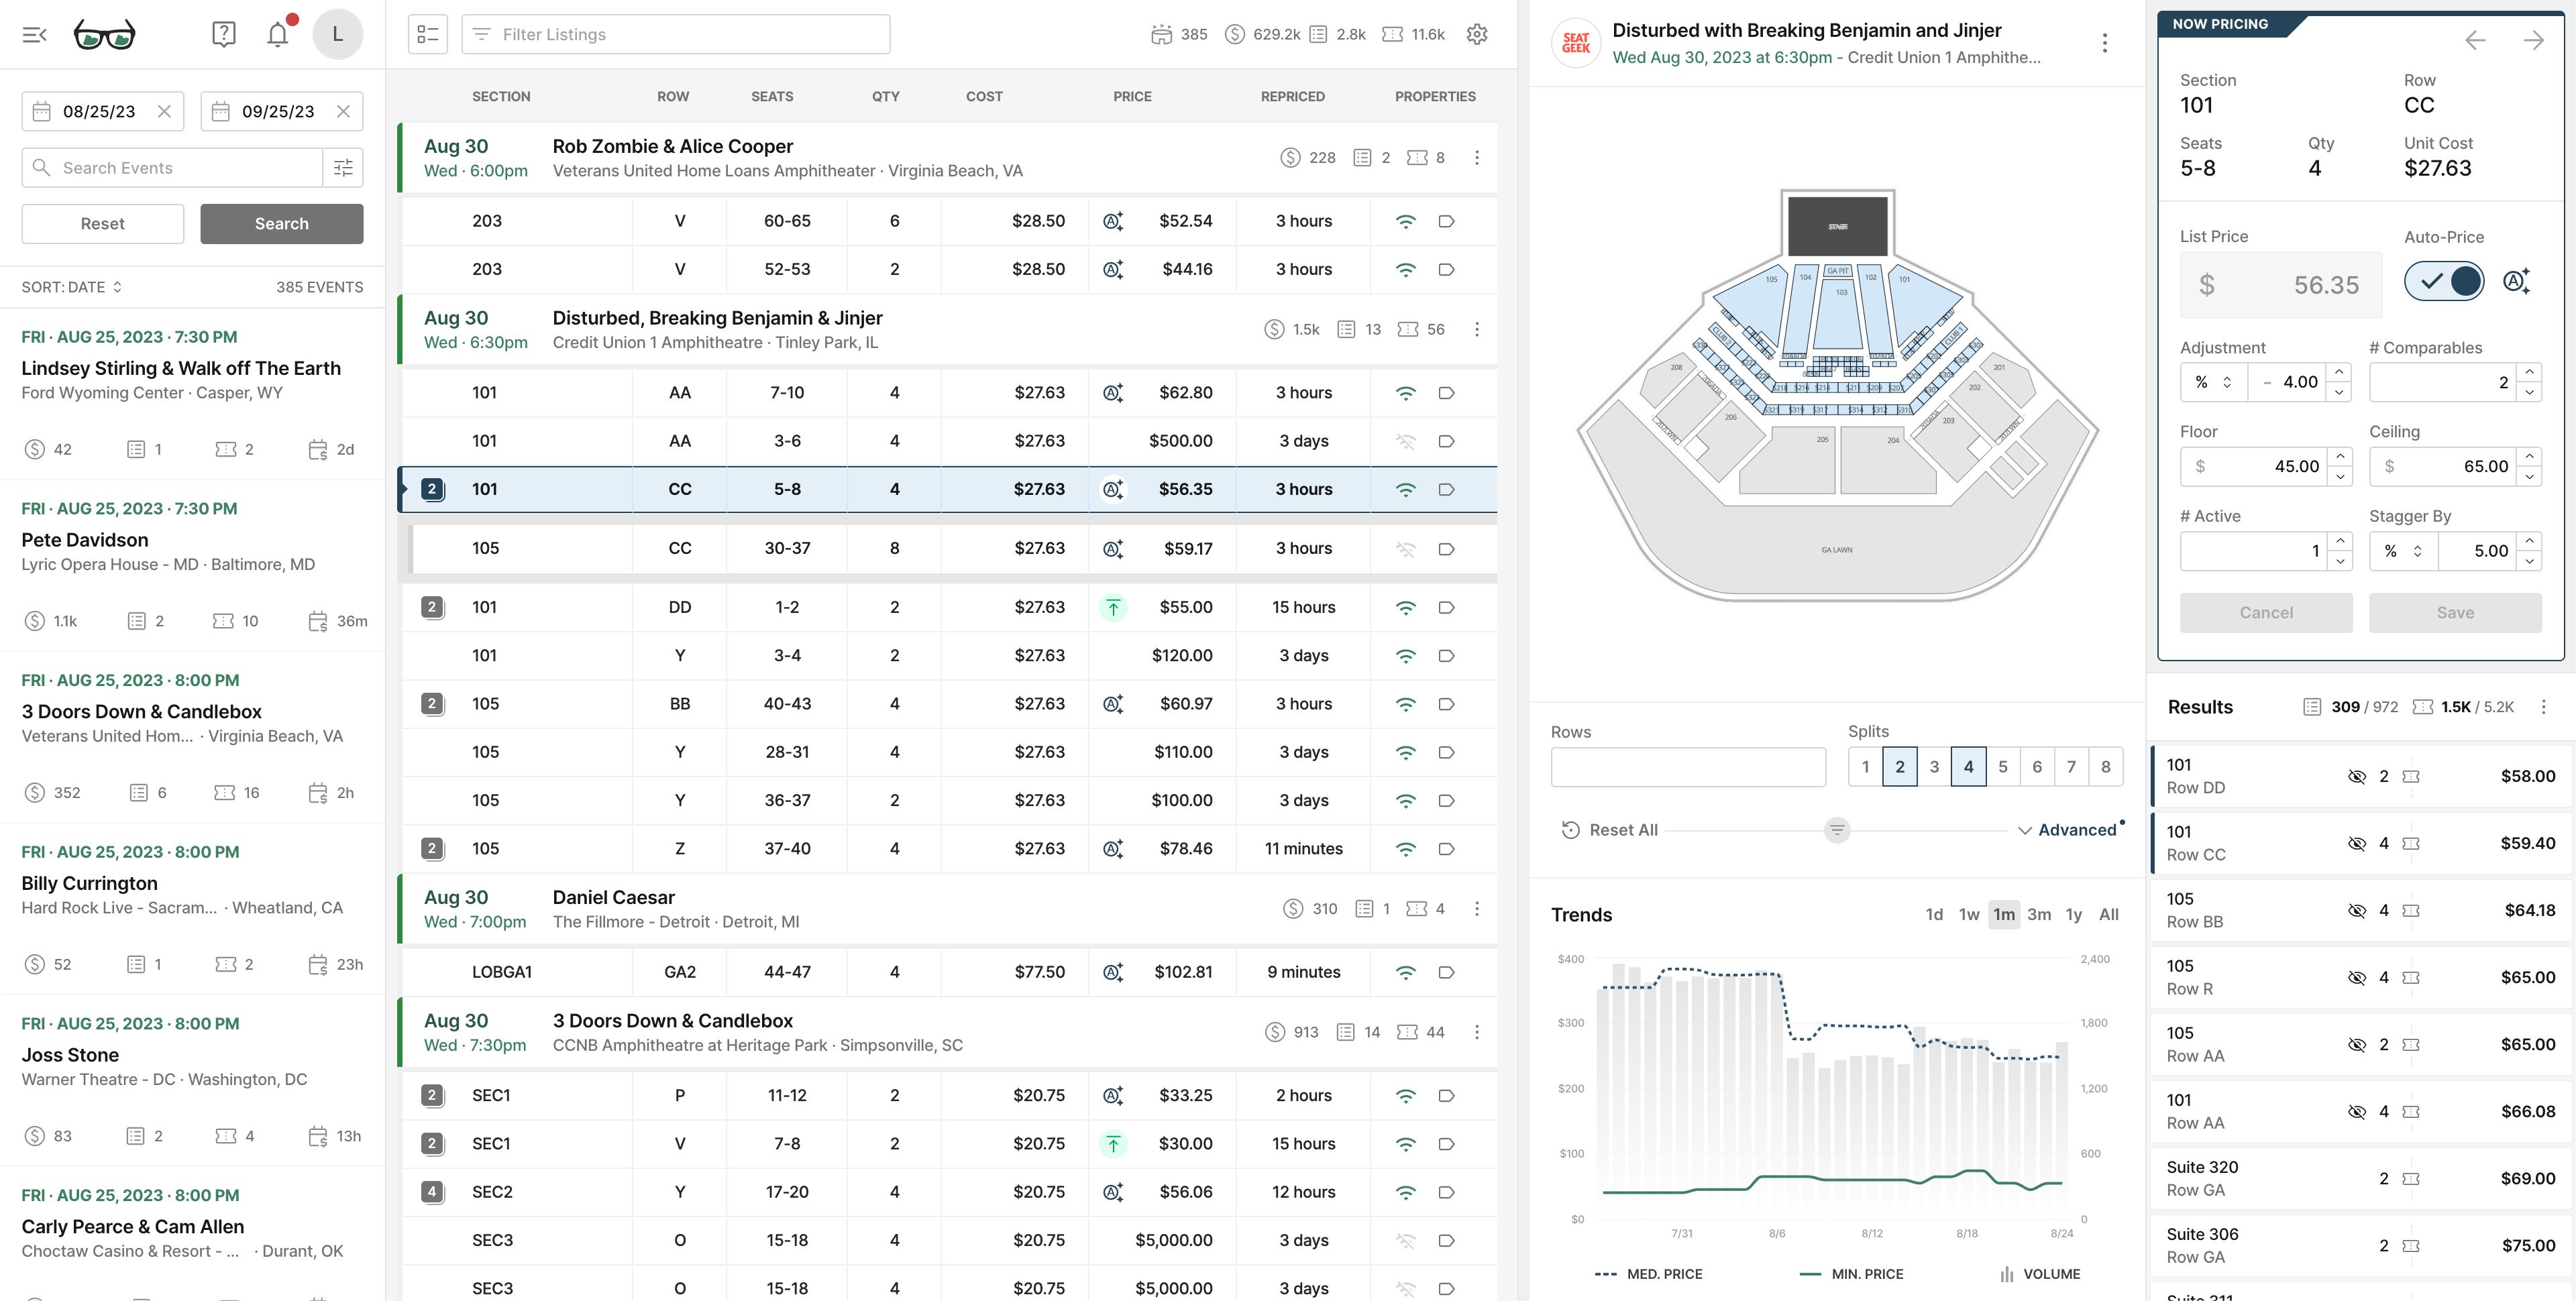The width and height of the screenshot is (2576, 1301).
Task: Increase the # Active stepper
Action: click(2340, 541)
